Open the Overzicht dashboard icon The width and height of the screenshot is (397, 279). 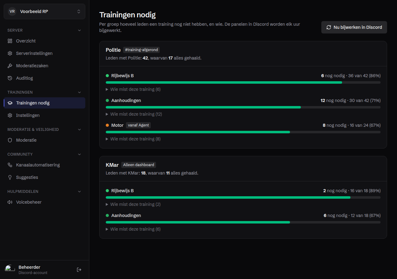[x=10, y=41]
